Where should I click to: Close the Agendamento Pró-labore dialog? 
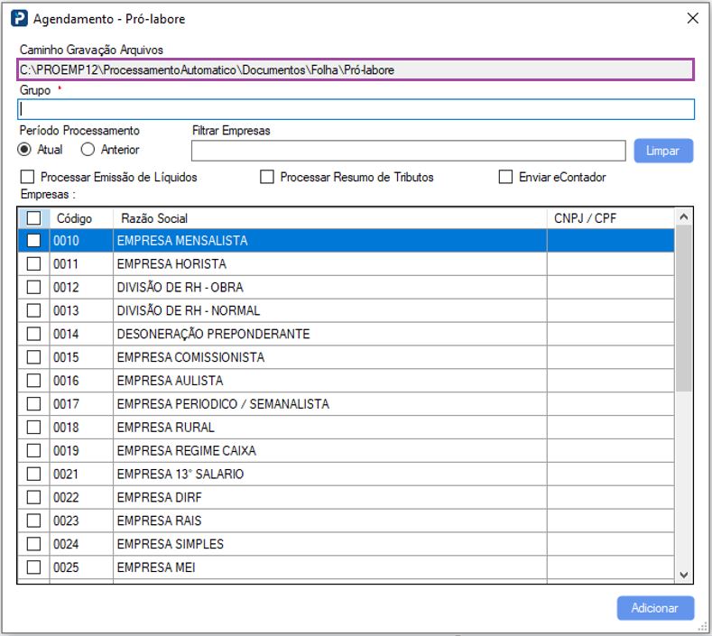(693, 18)
